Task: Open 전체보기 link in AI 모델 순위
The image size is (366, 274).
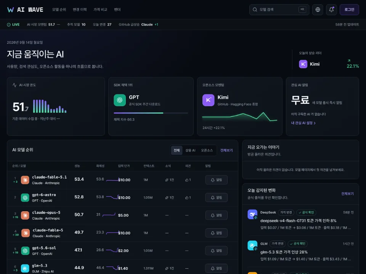Action: coord(226,150)
